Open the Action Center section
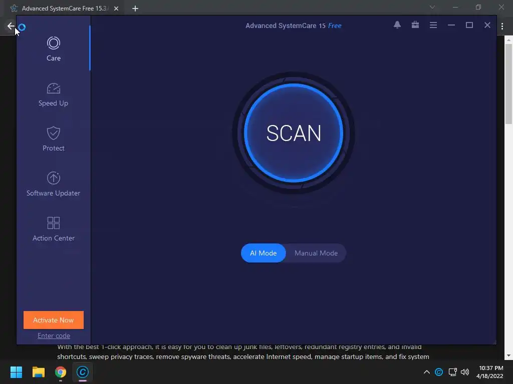513x384 pixels. pyautogui.click(x=53, y=229)
